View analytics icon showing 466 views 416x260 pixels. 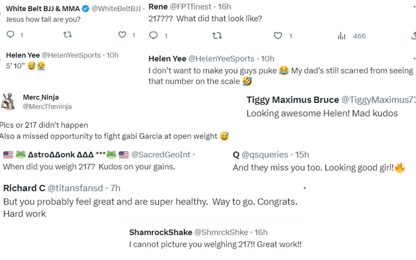342,36
